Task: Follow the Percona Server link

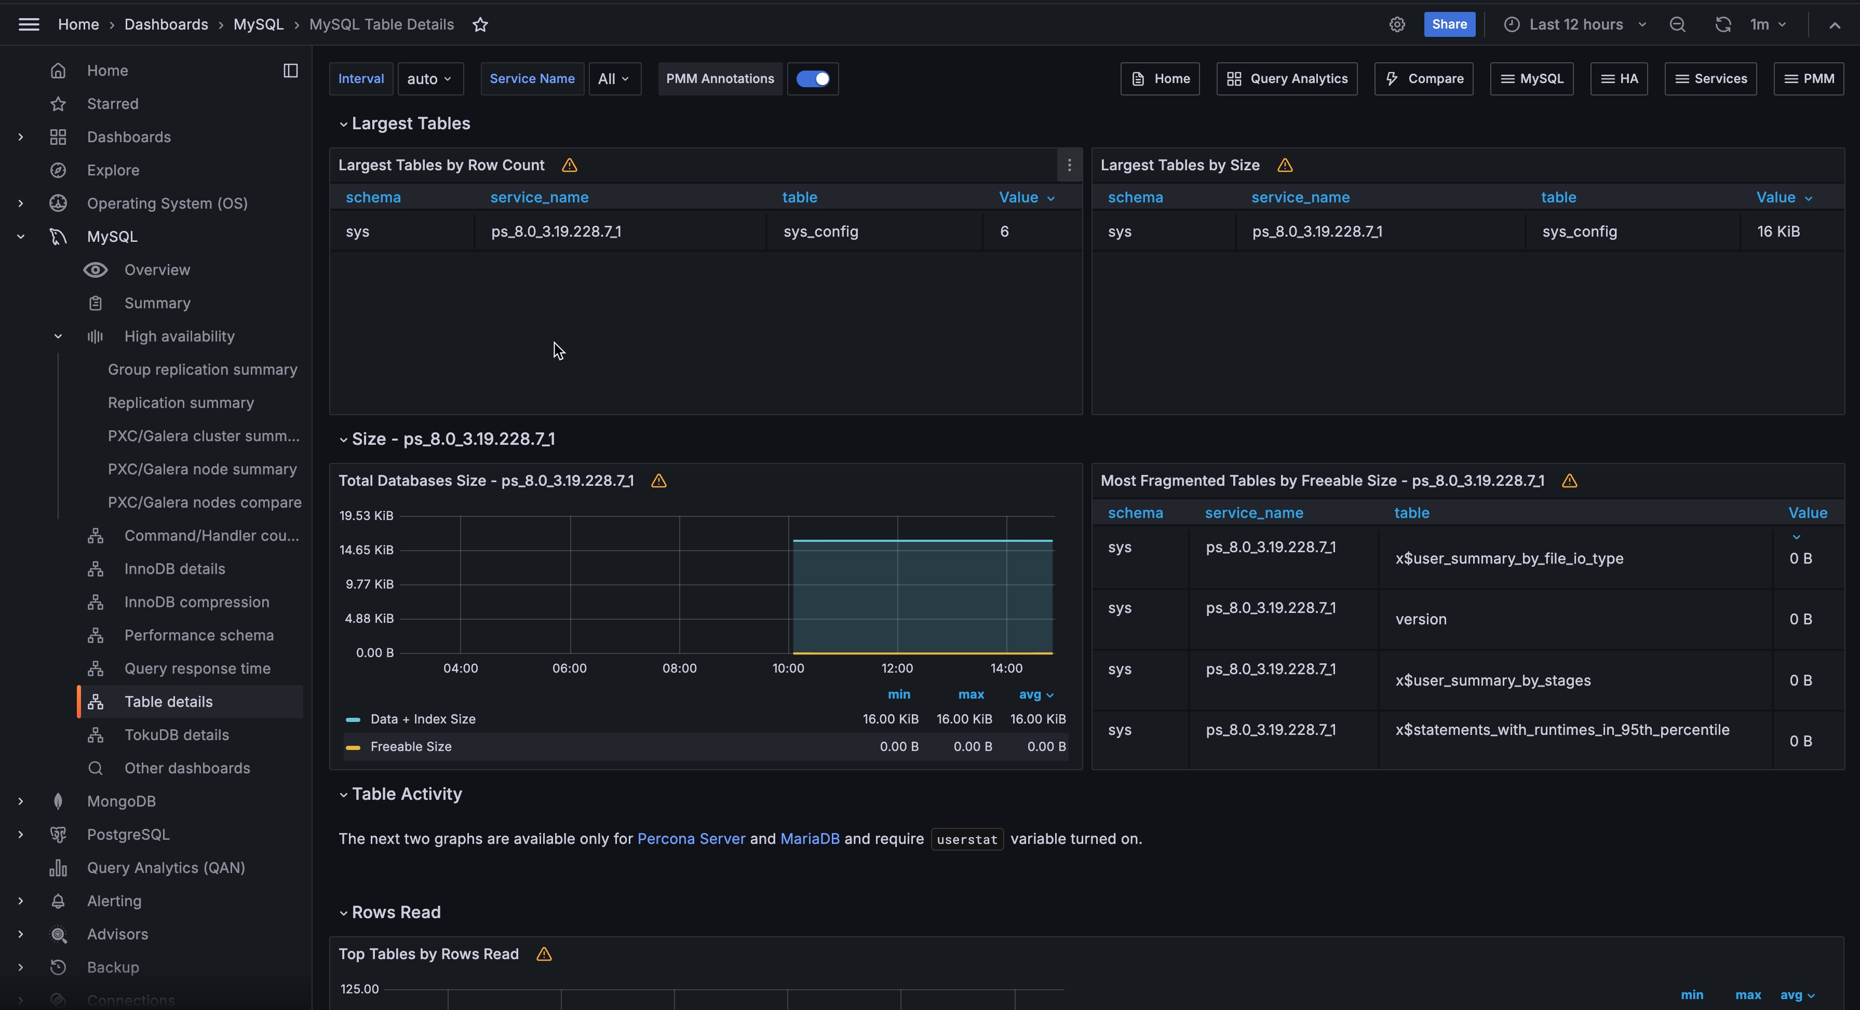Action: [690, 839]
